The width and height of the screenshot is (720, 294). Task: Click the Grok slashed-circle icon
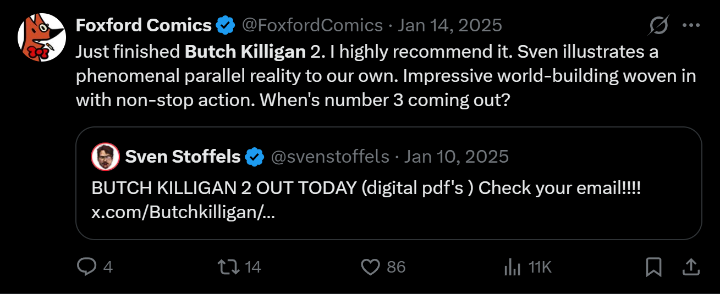point(658,25)
